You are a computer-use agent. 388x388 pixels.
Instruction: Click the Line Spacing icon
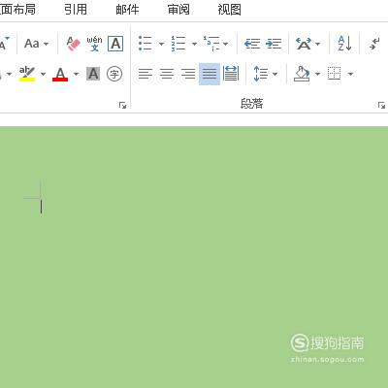[x=261, y=74]
